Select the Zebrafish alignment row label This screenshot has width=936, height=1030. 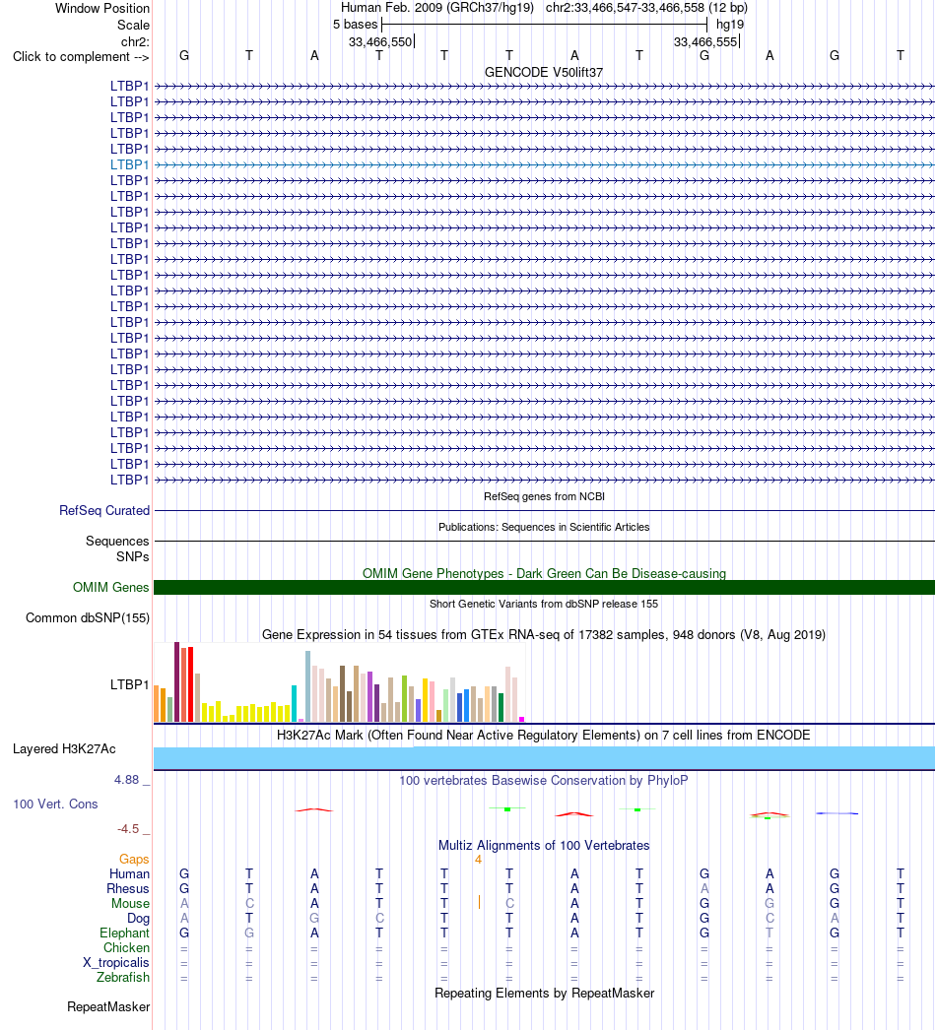(x=123, y=978)
